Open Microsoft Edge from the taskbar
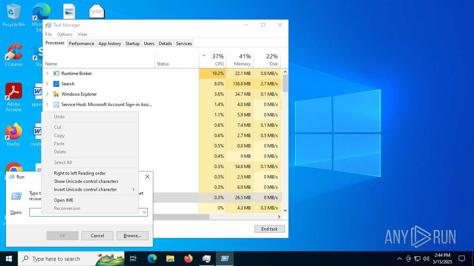Viewport: 474px width, 266px height. tap(152, 259)
